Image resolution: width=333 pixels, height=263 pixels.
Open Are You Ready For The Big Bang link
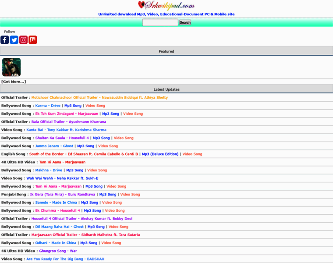click(x=65, y=259)
